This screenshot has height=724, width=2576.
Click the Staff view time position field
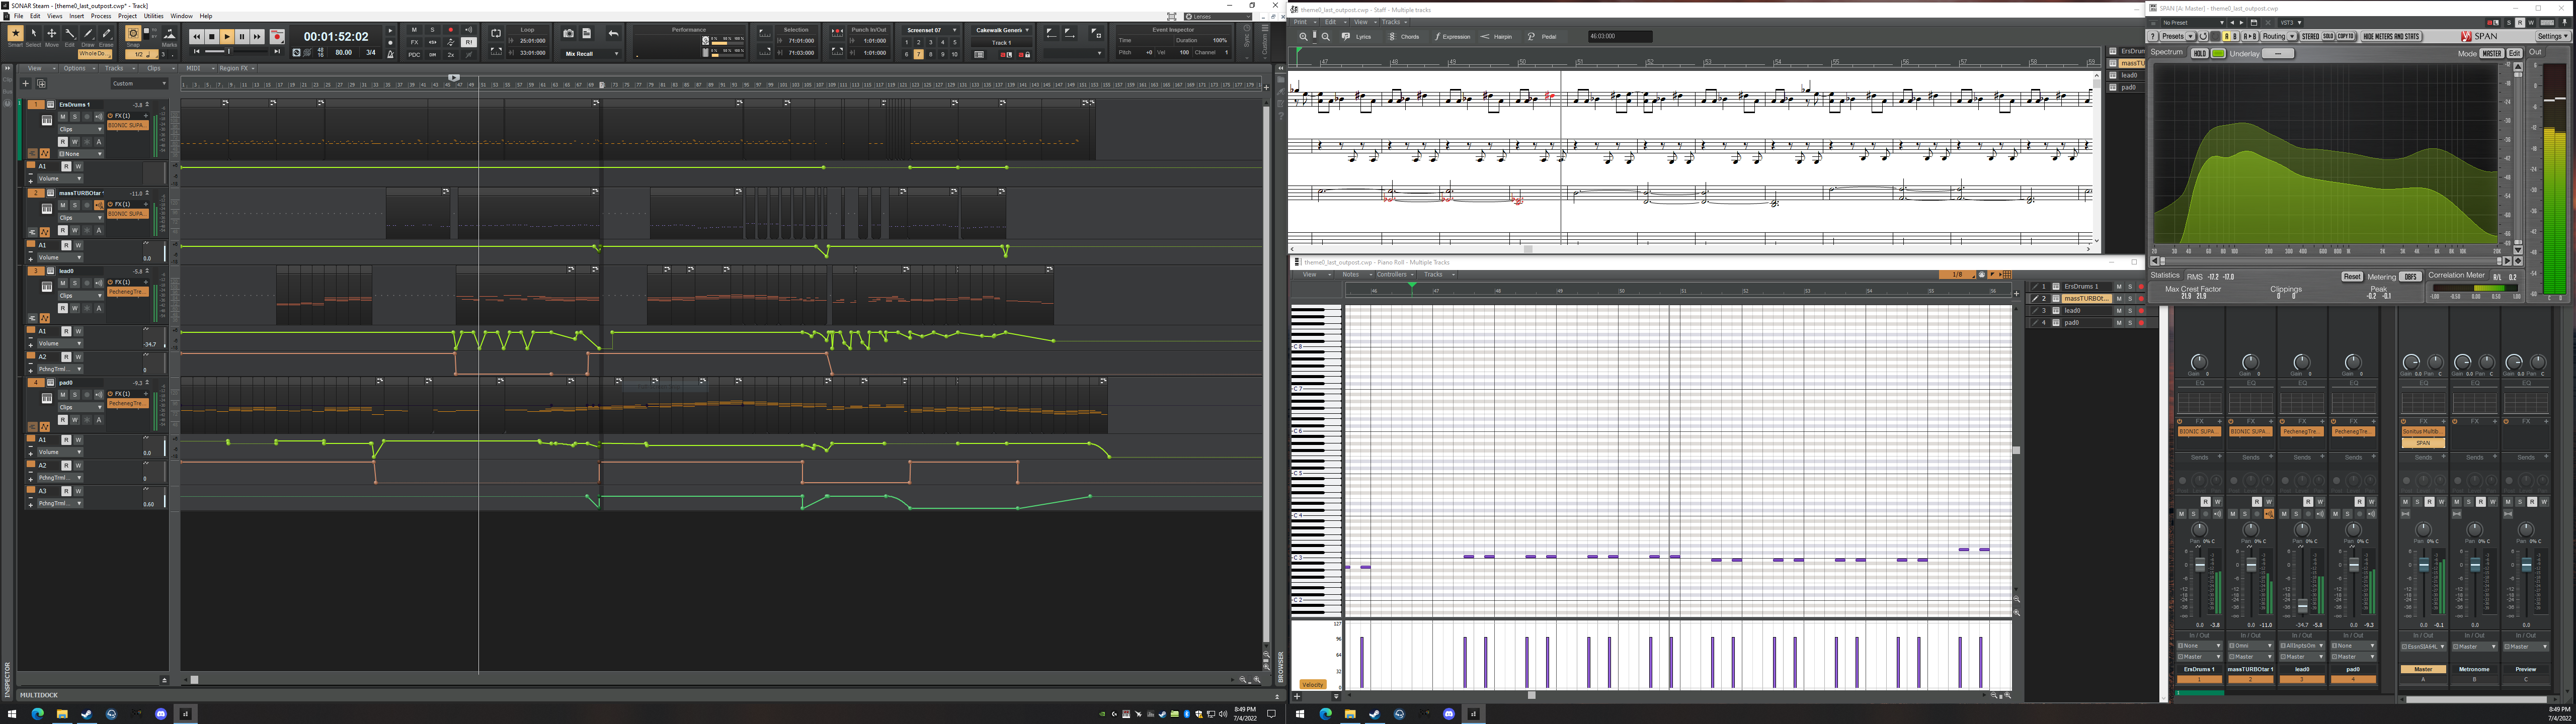(x=1619, y=37)
